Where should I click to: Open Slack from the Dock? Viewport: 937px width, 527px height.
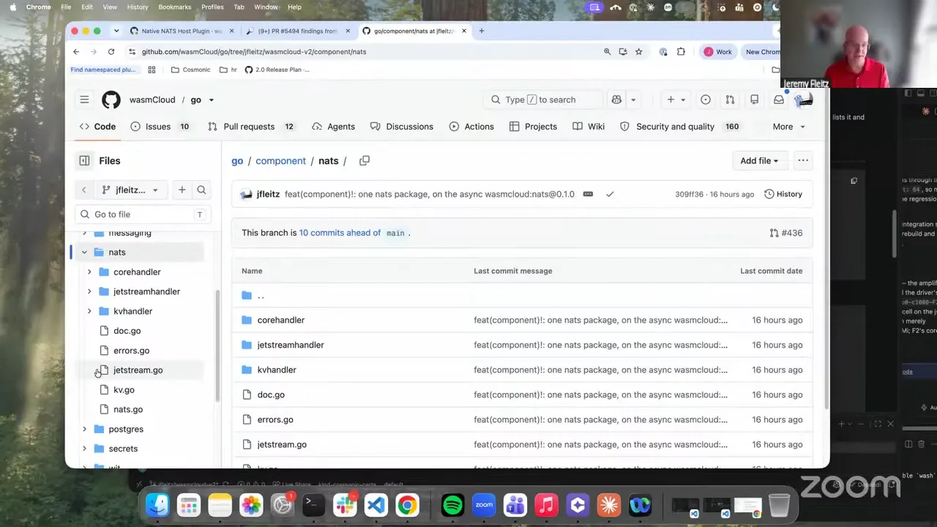pos(345,505)
